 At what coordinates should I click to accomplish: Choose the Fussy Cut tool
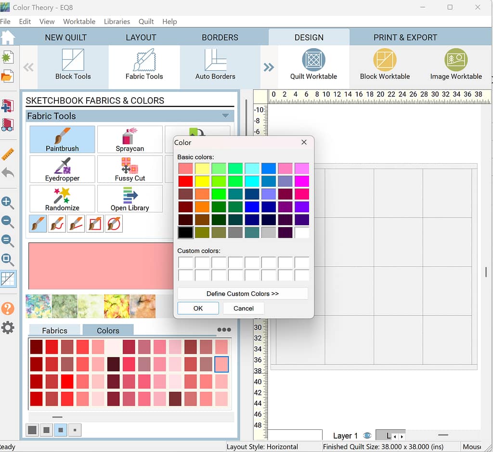click(x=130, y=169)
